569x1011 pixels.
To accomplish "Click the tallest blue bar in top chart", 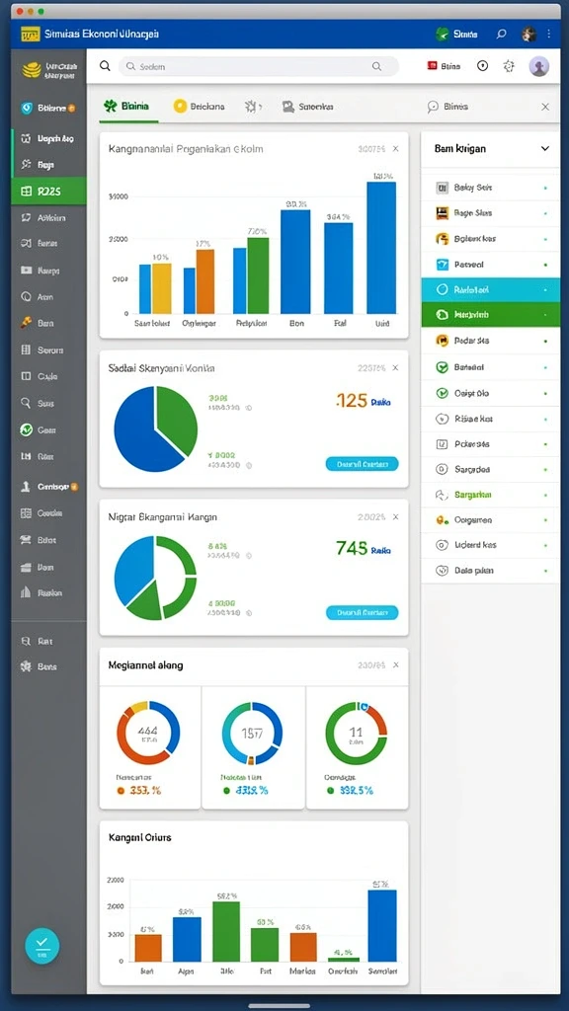I will click(x=381, y=248).
